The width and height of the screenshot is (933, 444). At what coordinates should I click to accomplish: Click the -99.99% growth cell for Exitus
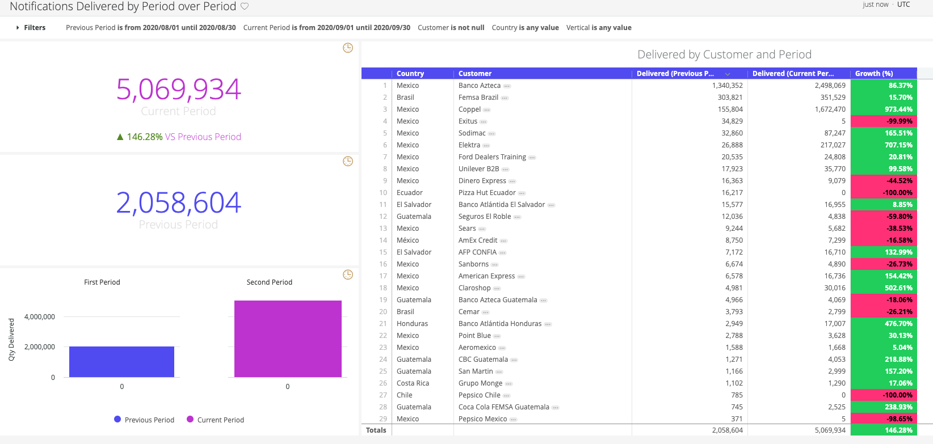(x=884, y=121)
